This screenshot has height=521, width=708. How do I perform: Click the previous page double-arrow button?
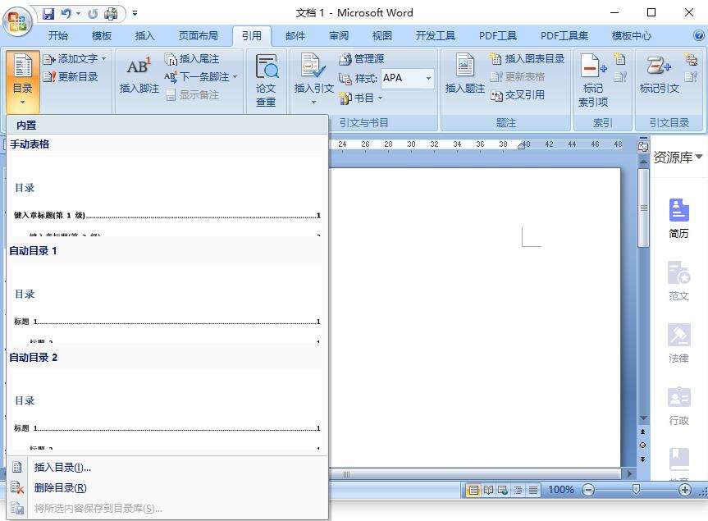coord(643,432)
